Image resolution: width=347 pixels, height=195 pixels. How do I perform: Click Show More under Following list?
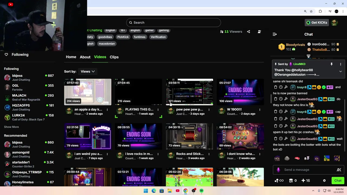pyautogui.click(x=11, y=127)
